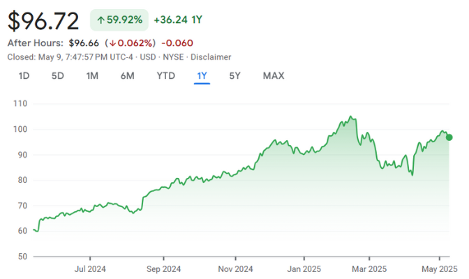The height and width of the screenshot is (279, 469).
Task: Click the 'Closed: May 9' timestamp text
Action: tap(34, 57)
